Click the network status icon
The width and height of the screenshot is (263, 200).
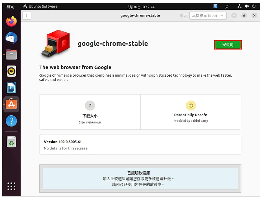click(240, 6)
